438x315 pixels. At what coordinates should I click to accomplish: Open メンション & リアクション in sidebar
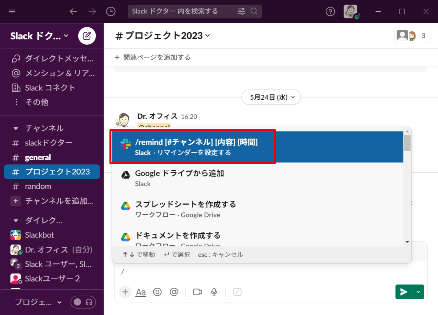pos(52,73)
